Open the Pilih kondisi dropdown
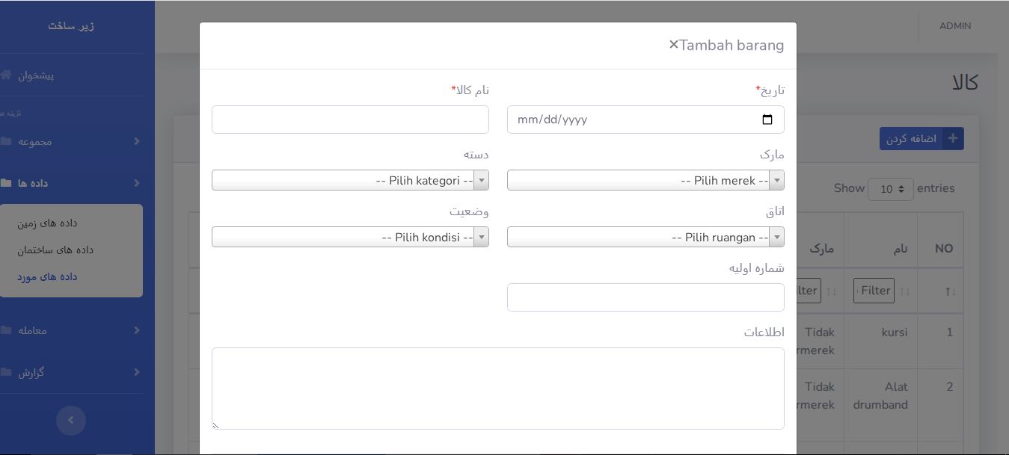1009x455 pixels. pos(350,237)
